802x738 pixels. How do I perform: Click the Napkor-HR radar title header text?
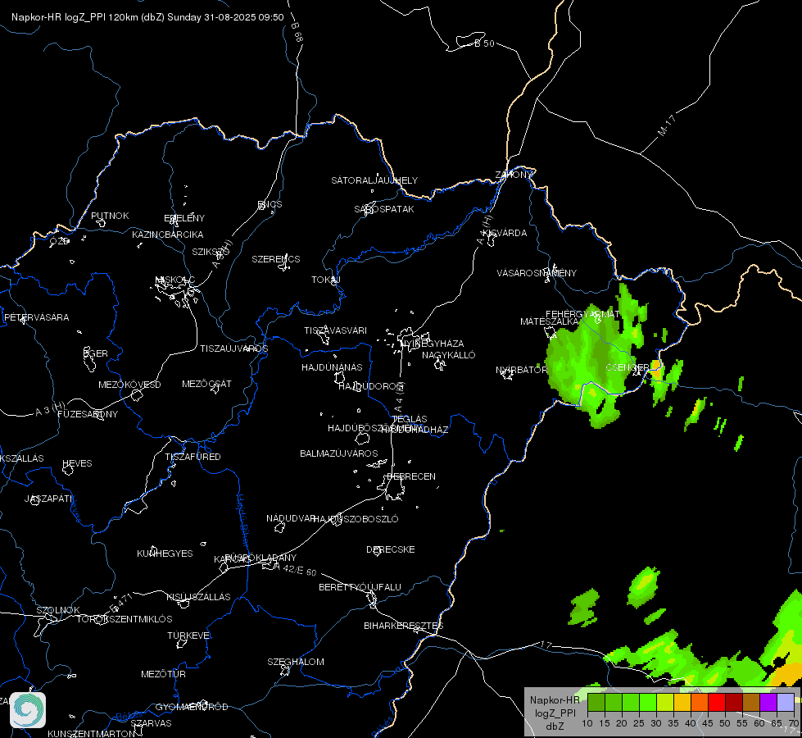click(147, 17)
